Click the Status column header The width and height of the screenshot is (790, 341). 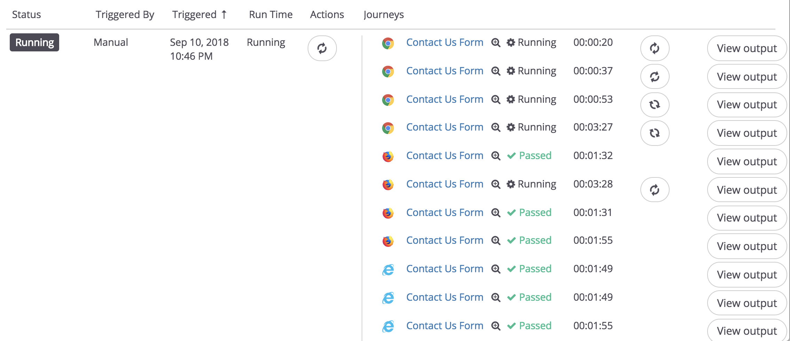click(26, 15)
